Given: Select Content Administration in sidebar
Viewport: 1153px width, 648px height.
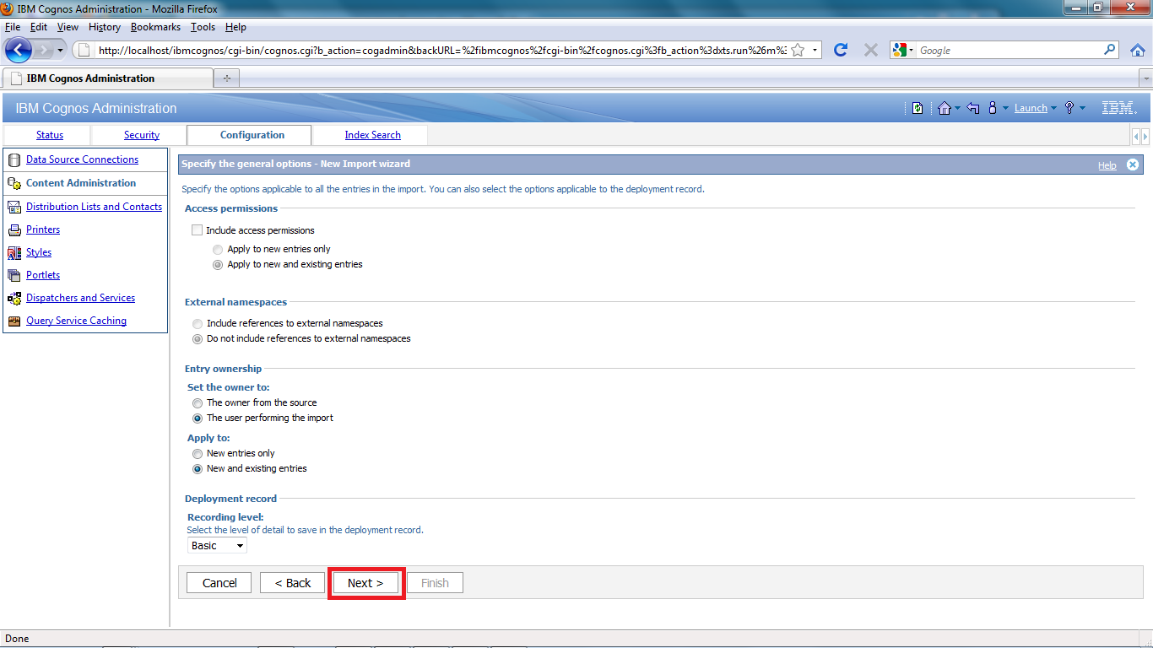Looking at the screenshot, I should (81, 183).
